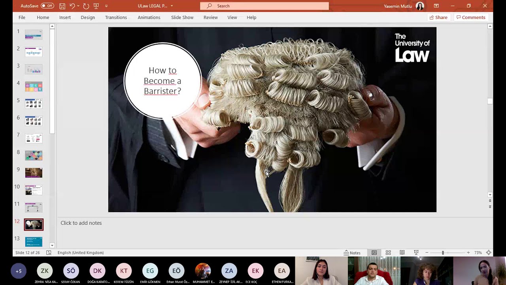Switch to the Transitions tab

(116, 17)
